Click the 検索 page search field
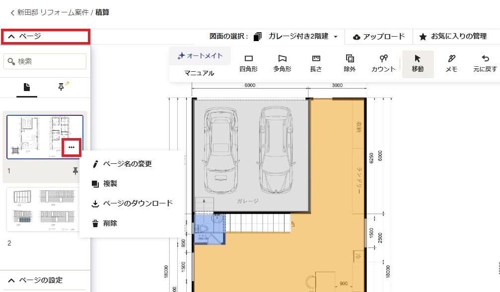The height and width of the screenshot is (292, 500). click(x=45, y=61)
